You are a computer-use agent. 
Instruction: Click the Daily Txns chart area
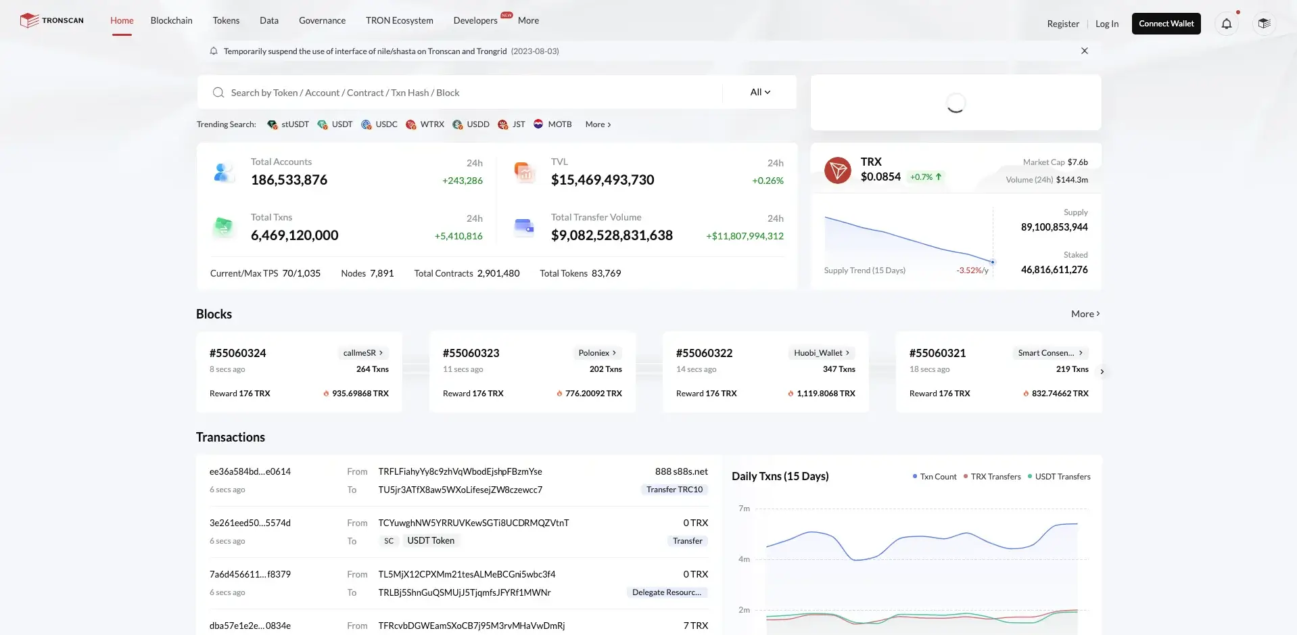922,567
